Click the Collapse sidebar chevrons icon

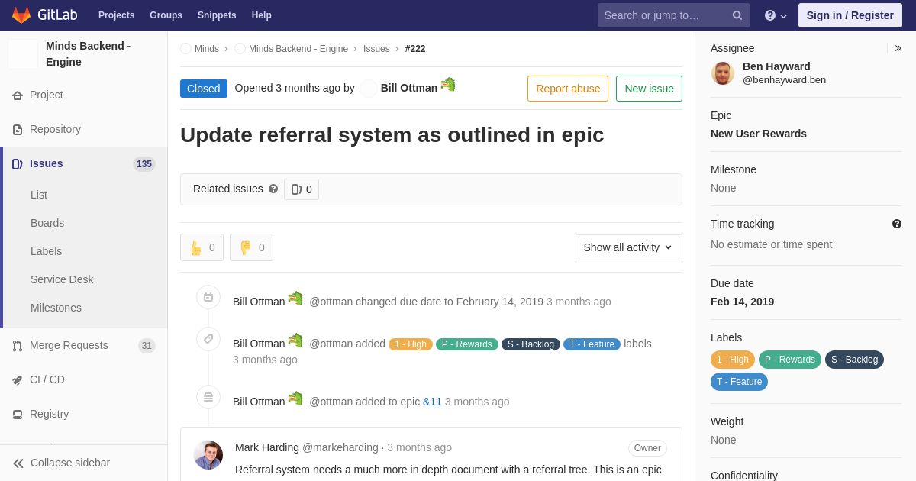(18, 463)
